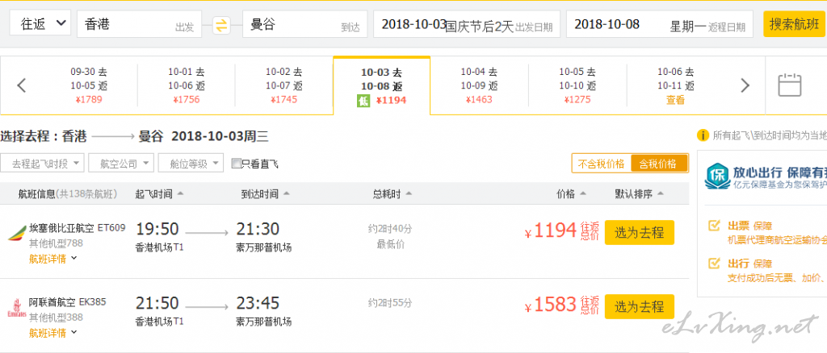Sort flights by departure time arrow

180,193
